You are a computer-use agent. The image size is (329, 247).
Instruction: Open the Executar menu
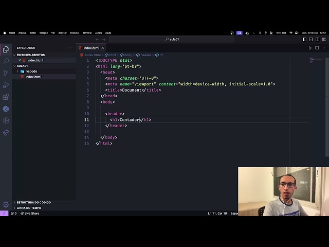[x=75, y=33]
